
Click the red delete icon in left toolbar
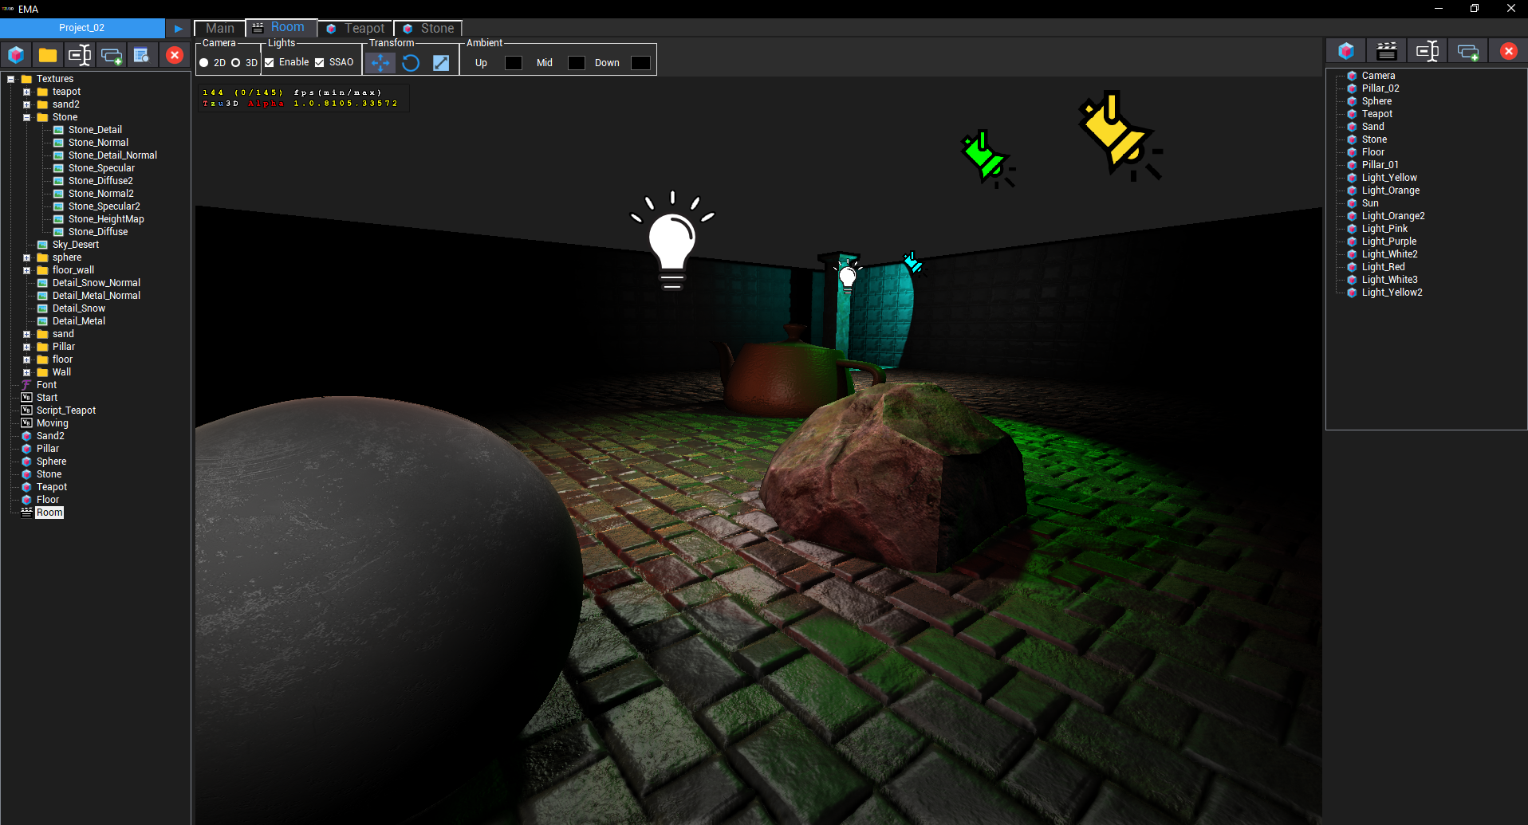point(175,55)
